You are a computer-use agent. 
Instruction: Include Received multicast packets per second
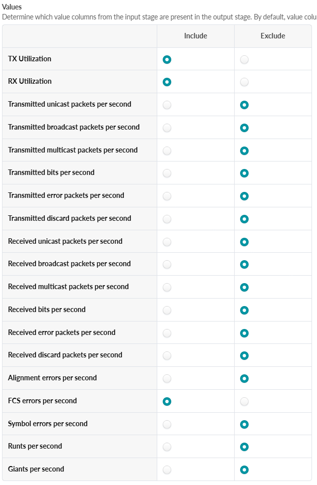point(167,288)
